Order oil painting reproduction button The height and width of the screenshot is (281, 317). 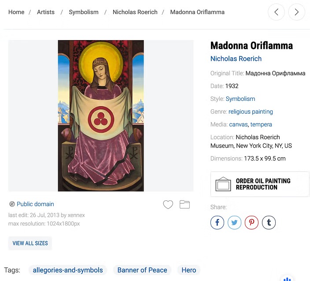click(263, 184)
